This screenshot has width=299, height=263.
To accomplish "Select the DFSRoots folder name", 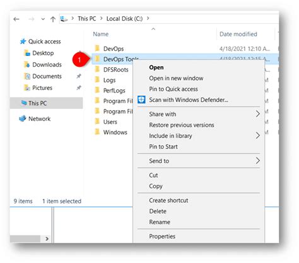I will [x=116, y=70].
